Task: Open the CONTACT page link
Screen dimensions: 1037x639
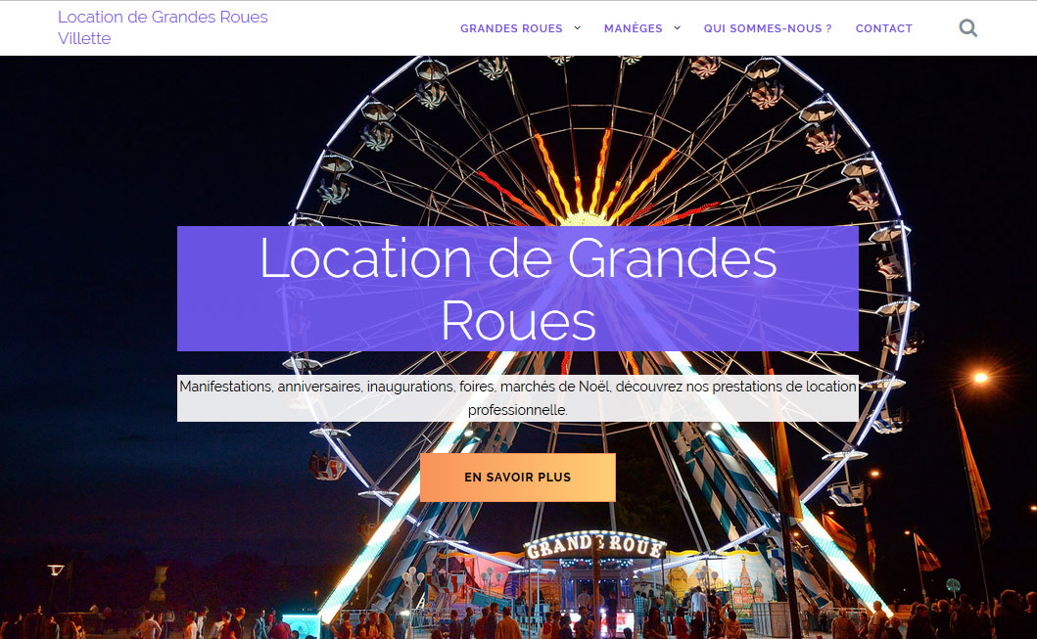Action: (883, 28)
